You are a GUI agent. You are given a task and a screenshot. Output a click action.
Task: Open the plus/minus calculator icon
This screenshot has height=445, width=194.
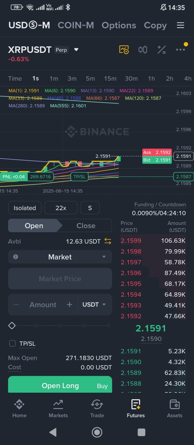click(161, 50)
